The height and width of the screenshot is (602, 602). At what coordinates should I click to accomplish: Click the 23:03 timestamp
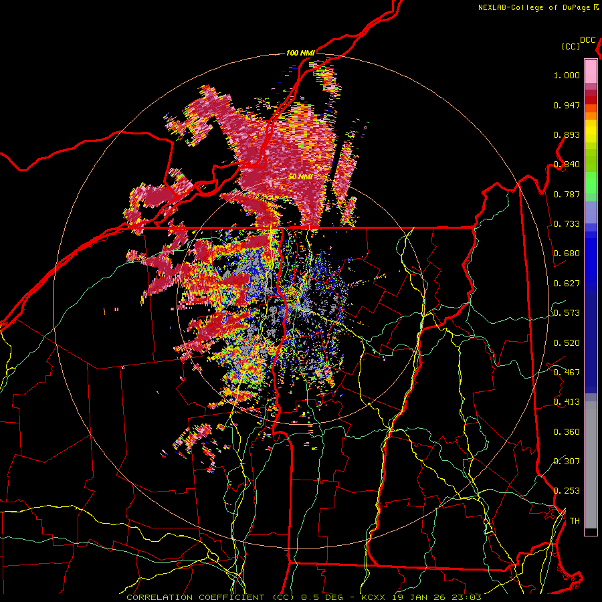coord(466,597)
